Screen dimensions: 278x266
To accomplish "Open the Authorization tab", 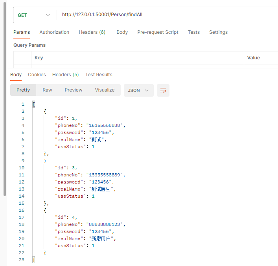I will [x=54, y=32].
